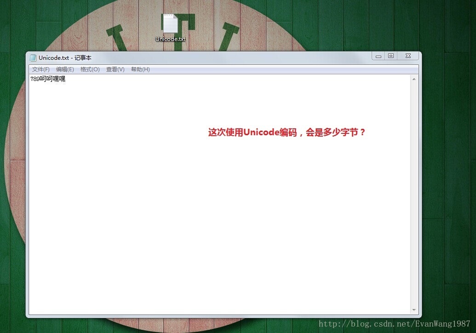Click the vertical scrollbar track

[413, 193]
